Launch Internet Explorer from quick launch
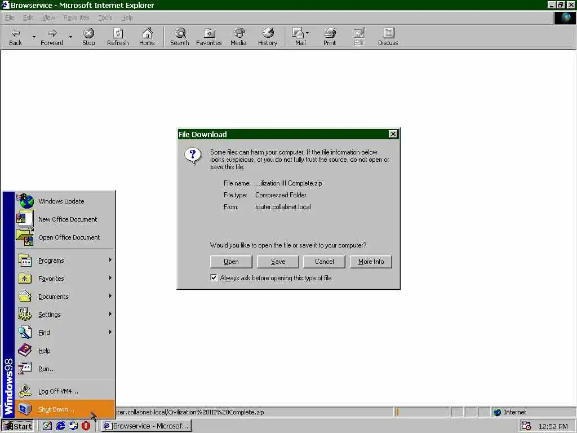 [60, 426]
